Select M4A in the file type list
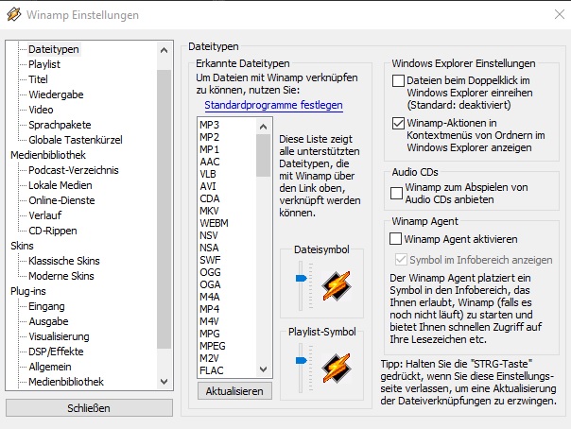 tap(209, 297)
